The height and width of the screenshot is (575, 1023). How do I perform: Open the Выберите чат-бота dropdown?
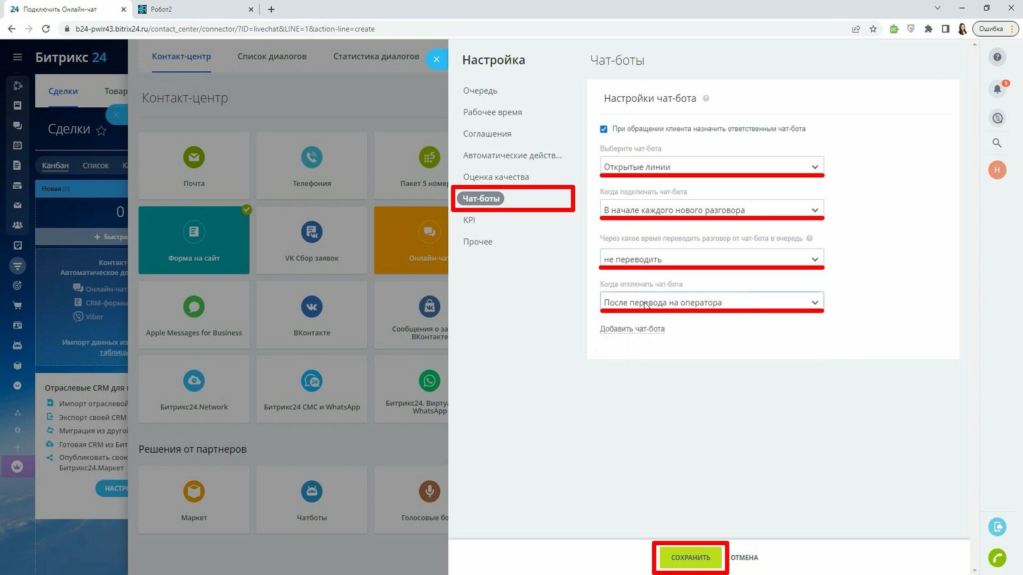pos(712,166)
